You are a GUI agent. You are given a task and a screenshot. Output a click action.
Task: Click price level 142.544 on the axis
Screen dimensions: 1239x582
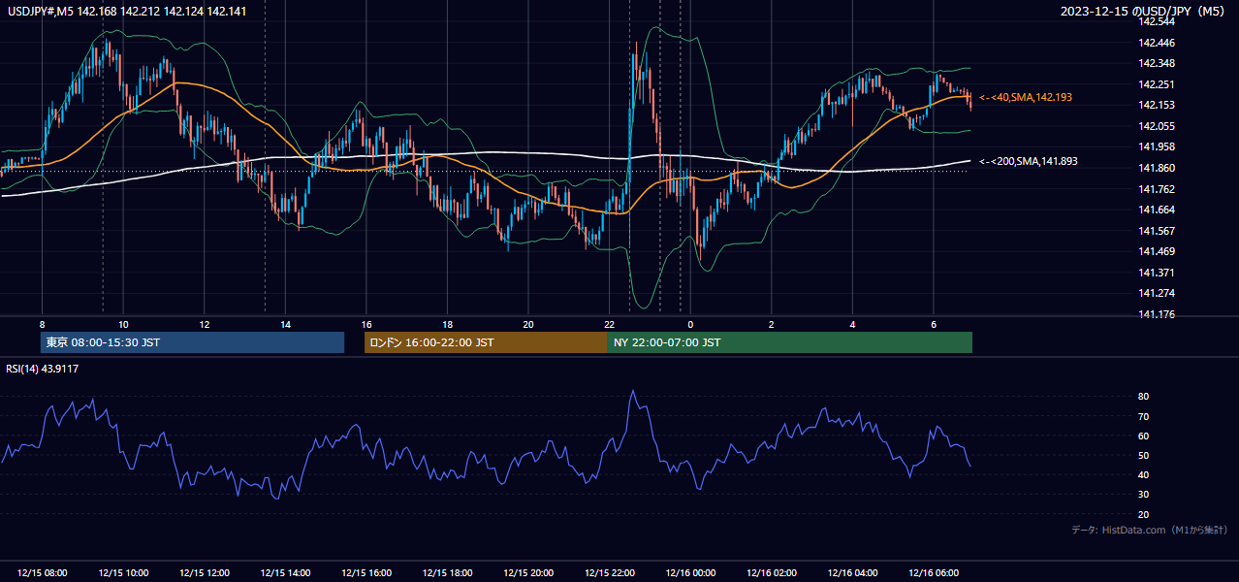1157,21
